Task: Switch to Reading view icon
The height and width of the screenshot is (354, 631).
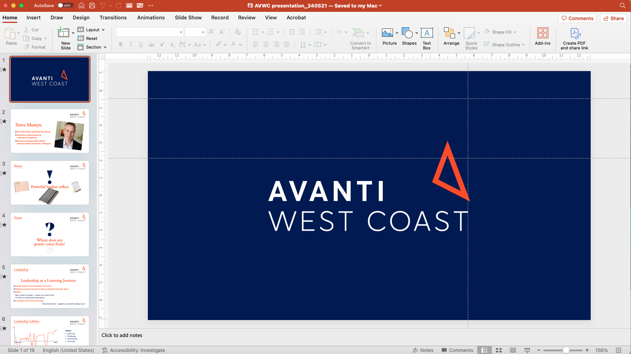Action: pyautogui.click(x=513, y=350)
